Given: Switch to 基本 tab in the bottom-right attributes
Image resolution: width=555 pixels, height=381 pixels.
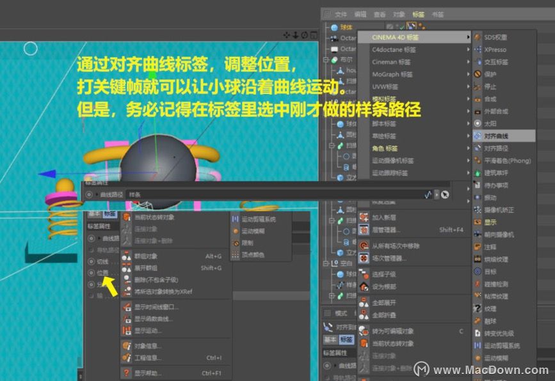Looking at the screenshot, I should (330, 339).
